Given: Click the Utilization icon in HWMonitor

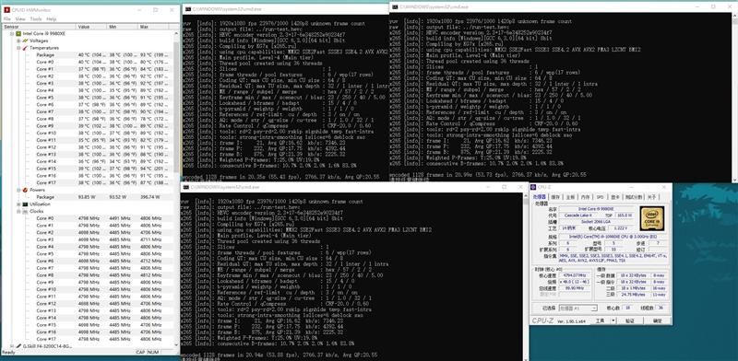Looking at the screenshot, I should (25, 204).
